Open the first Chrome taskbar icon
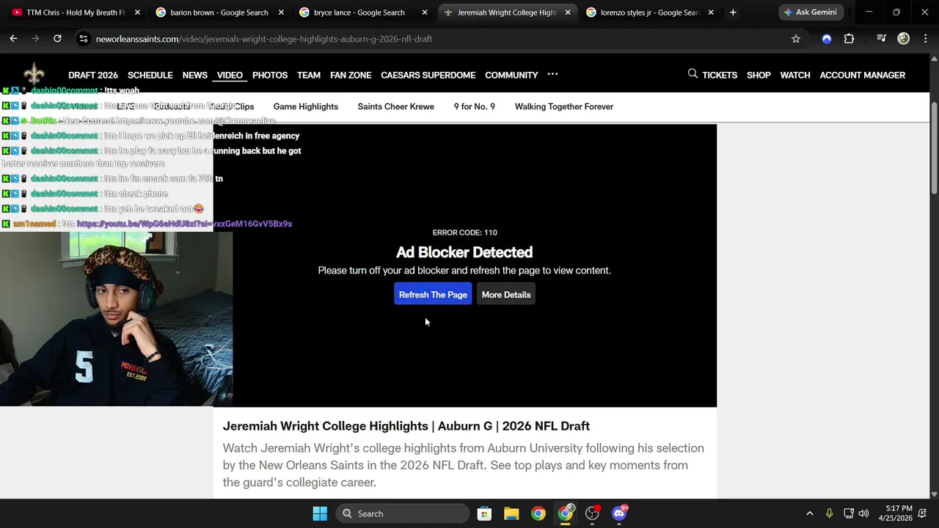The width and height of the screenshot is (939, 528). click(538, 513)
